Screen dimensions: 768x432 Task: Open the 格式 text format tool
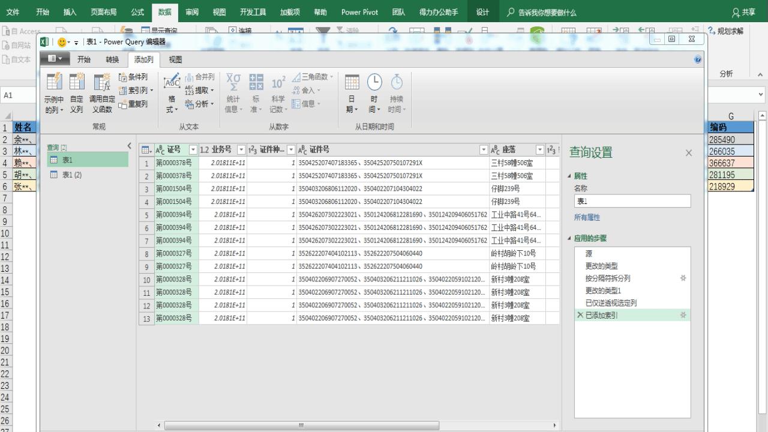(x=172, y=83)
